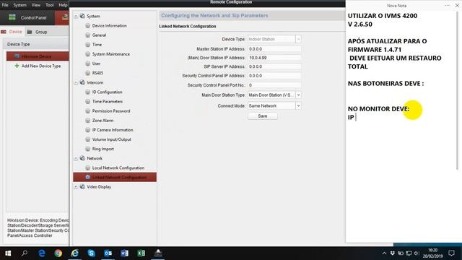Select Device Information tree item
The image size is (462, 260).
point(109,26)
